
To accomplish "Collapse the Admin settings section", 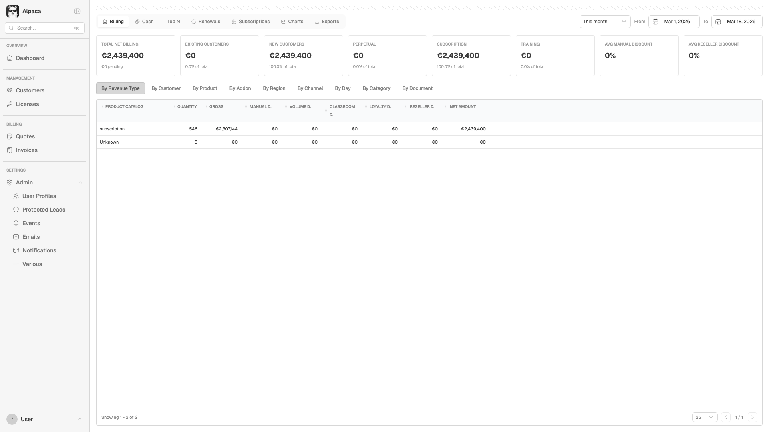I will click(x=80, y=182).
